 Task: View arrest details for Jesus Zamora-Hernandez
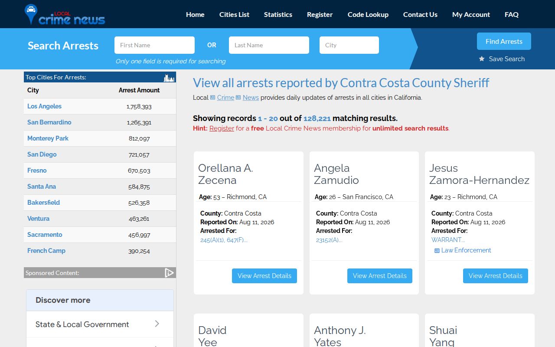tap(496, 276)
